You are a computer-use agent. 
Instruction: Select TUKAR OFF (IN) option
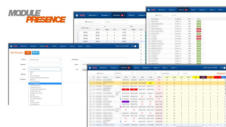(x=45, y=86)
